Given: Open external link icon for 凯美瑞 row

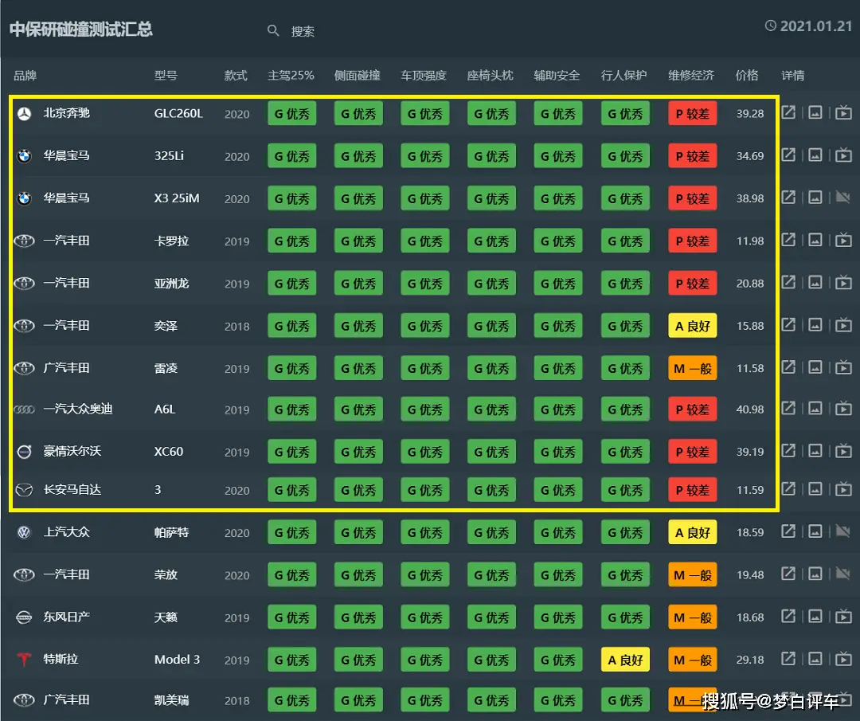Looking at the screenshot, I should point(788,699).
